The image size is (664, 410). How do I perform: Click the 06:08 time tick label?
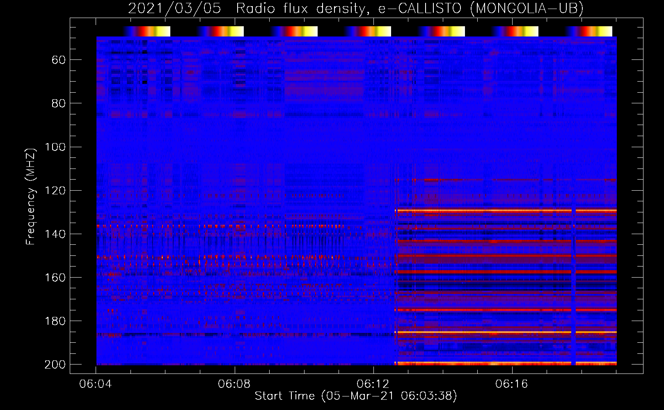click(234, 384)
